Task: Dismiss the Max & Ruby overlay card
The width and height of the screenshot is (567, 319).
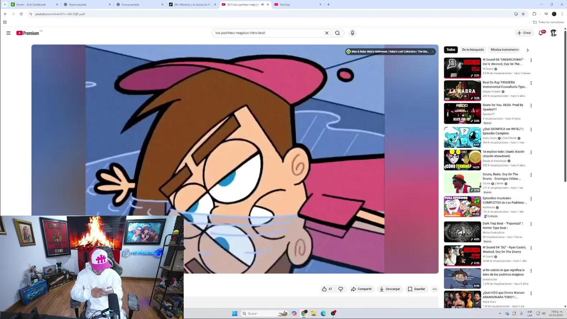Action: click(432, 51)
